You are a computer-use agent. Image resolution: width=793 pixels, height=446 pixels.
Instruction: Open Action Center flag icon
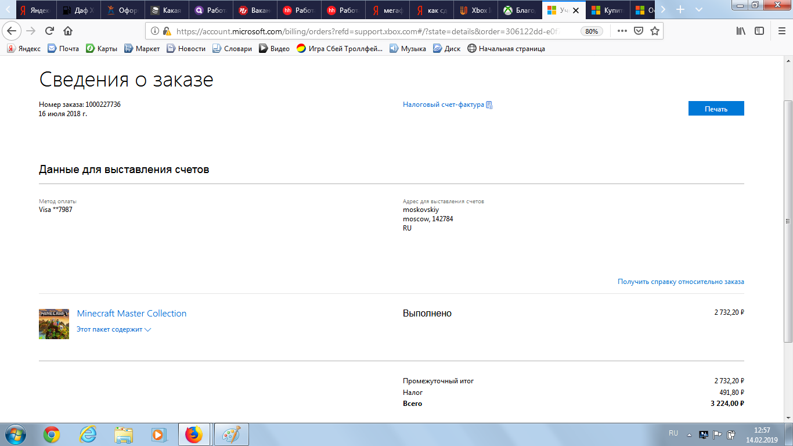(718, 434)
